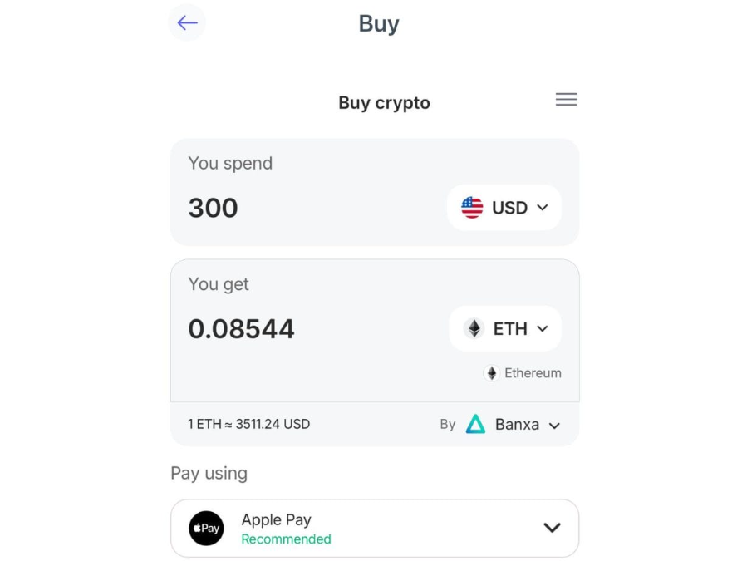
Task: Open the hamburger menu beside Buy crypto
Action: [566, 99]
